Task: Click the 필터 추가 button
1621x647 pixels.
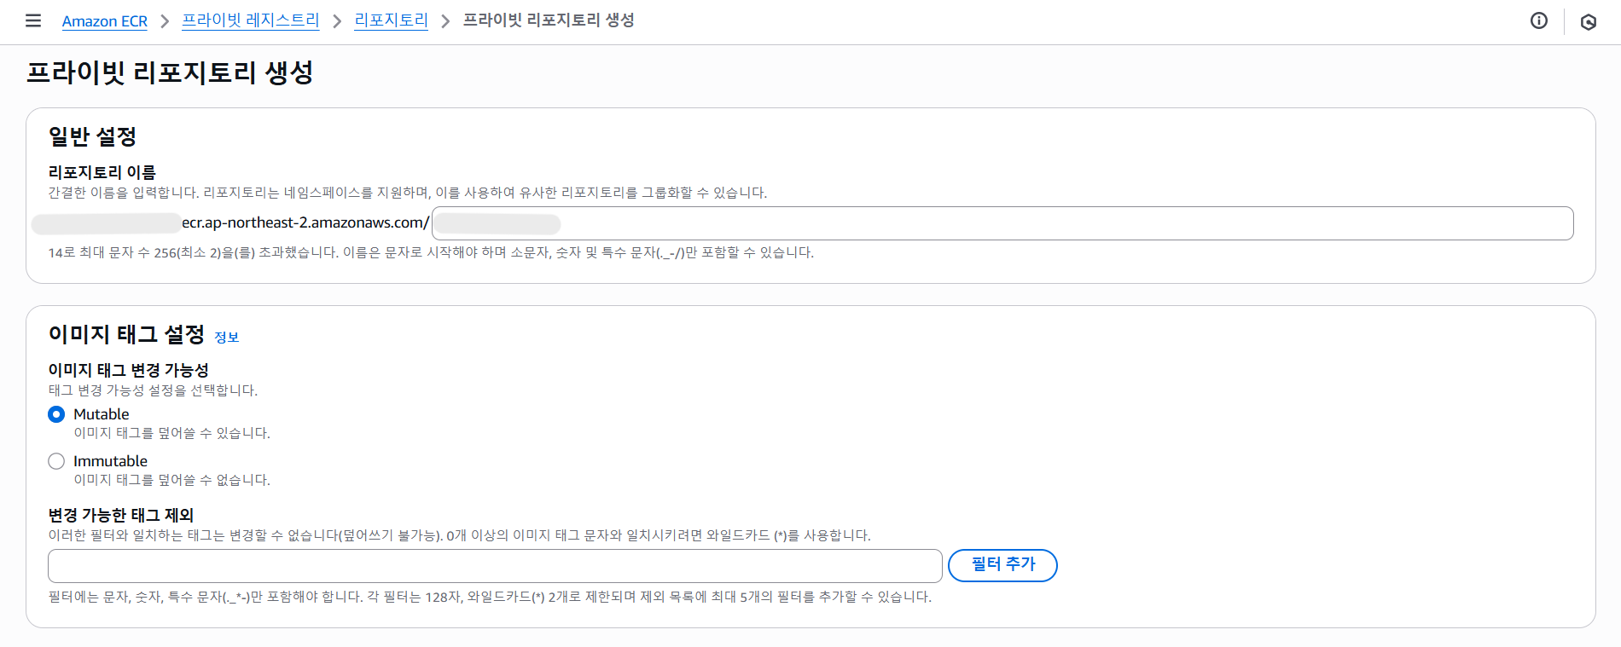Action: tap(1002, 565)
